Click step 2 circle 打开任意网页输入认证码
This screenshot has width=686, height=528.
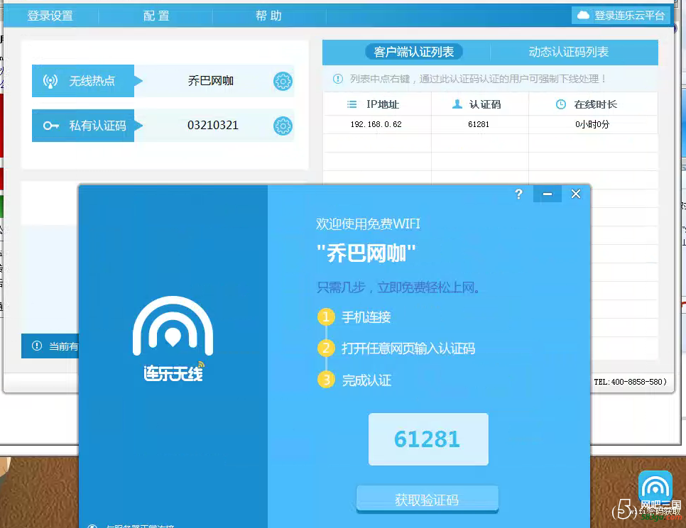[x=326, y=348]
